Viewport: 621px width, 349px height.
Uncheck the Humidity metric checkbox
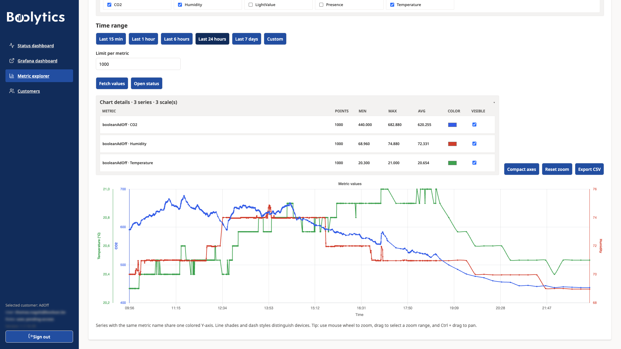[x=180, y=5]
